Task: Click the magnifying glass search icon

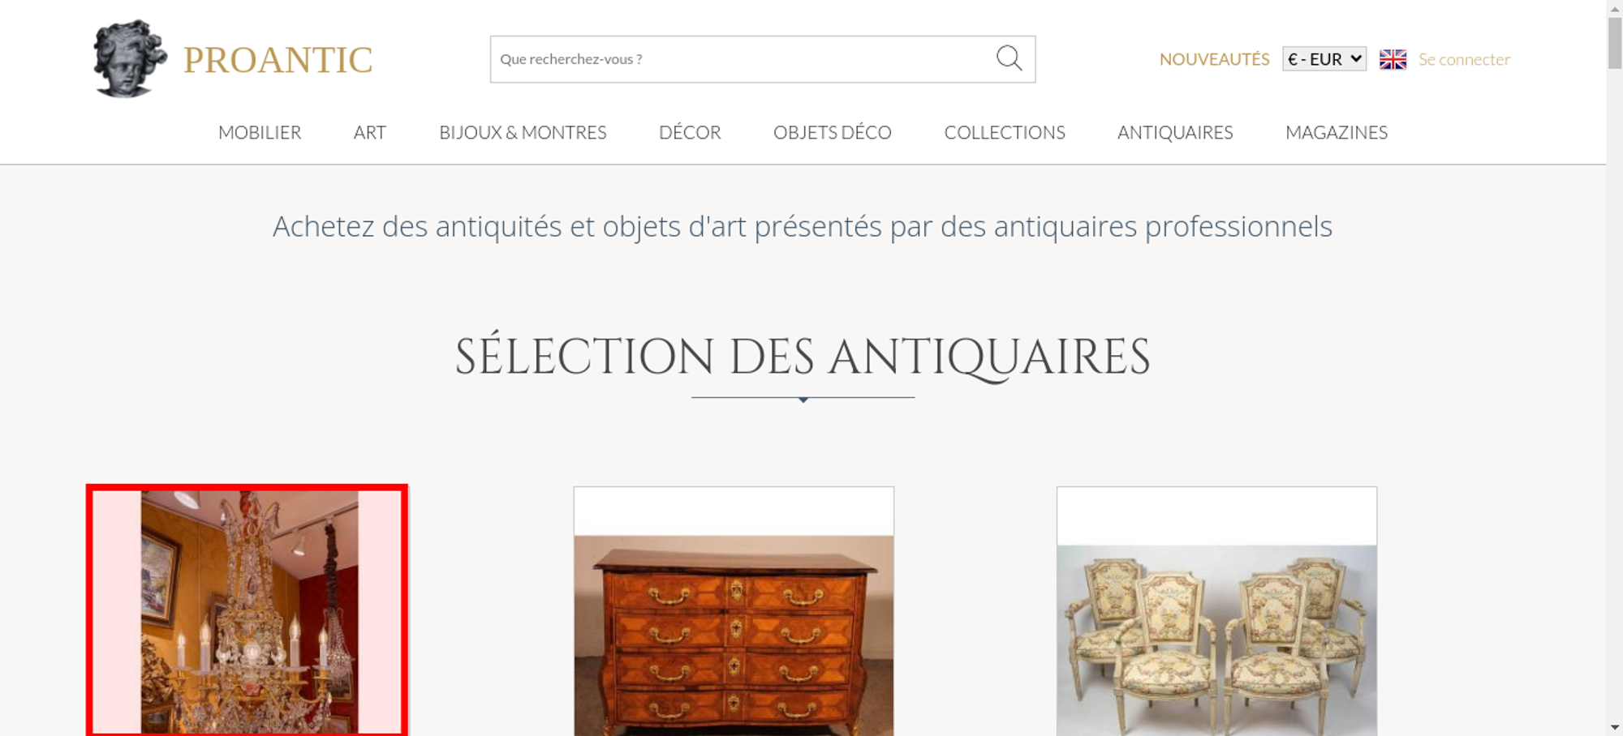Action: [x=1009, y=58]
